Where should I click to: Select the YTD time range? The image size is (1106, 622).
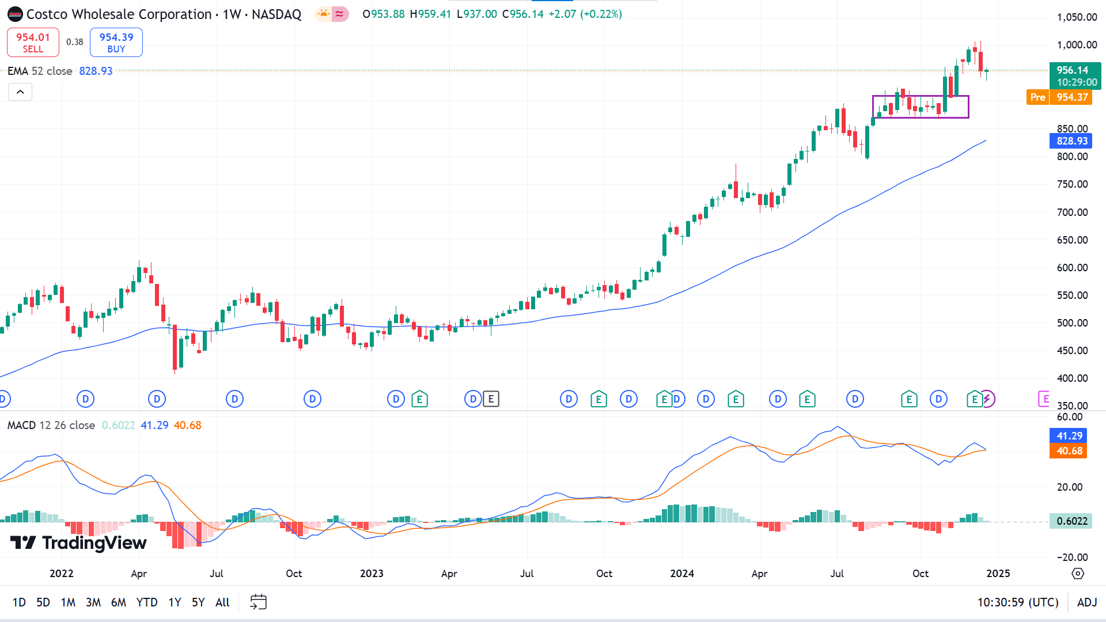[x=147, y=602]
